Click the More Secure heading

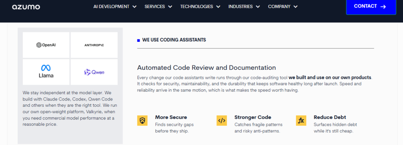tap(171, 117)
